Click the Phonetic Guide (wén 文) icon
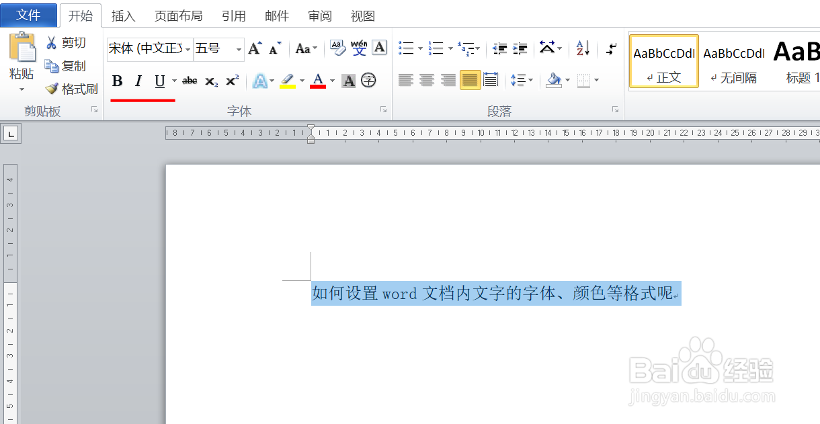This screenshot has width=820, height=424. tap(359, 48)
